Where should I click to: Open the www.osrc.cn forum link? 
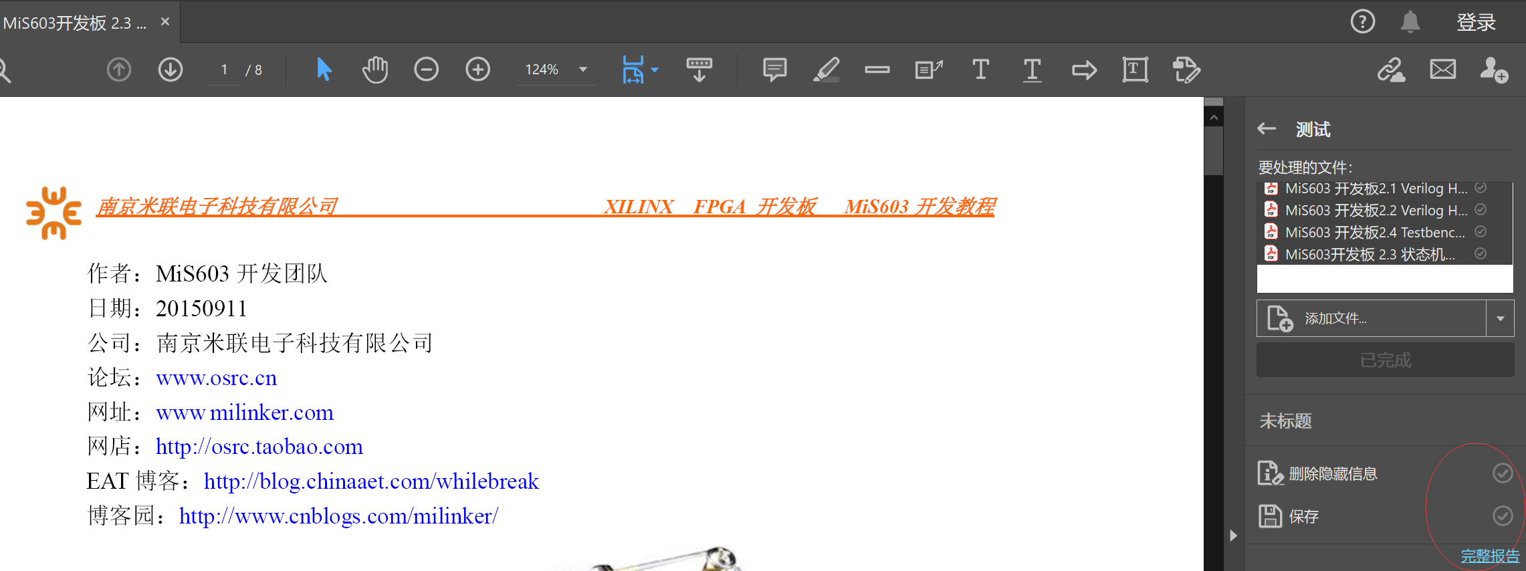216,378
